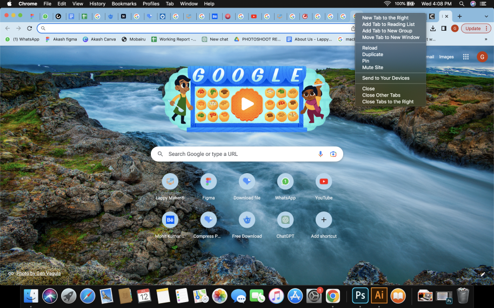Open 'Photo by Gen Vagula' credit link
The width and height of the screenshot is (494, 308).
38,273
